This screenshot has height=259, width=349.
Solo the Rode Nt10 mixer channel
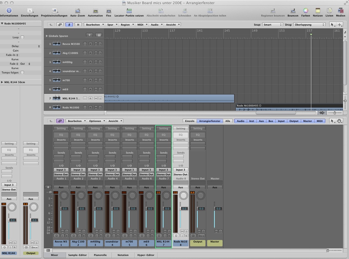[186, 231]
